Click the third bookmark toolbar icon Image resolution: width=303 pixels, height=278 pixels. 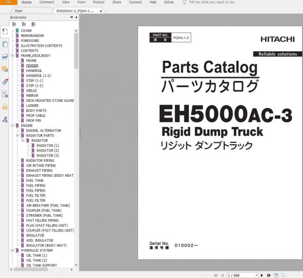coord(33,24)
